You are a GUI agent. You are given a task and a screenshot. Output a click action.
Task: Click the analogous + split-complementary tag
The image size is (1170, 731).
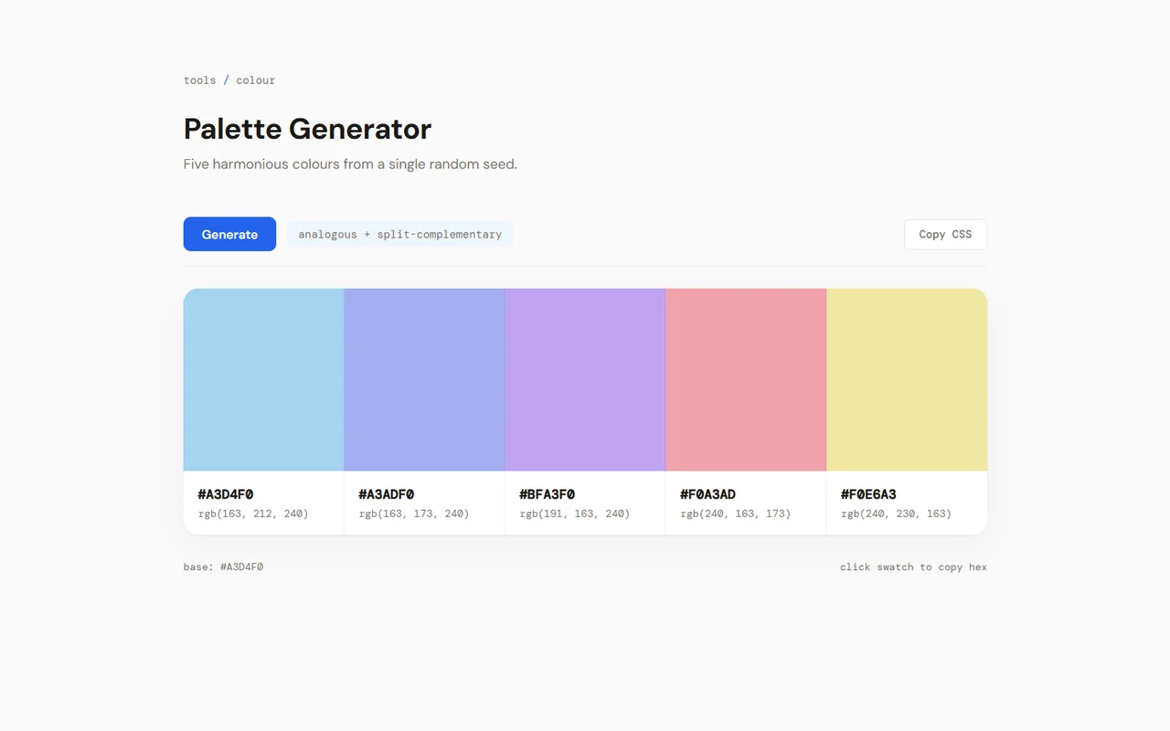pyautogui.click(x=400, y=235)
